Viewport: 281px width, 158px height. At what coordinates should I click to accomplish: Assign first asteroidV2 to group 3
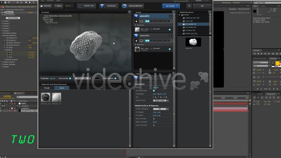pyautogui.click(x=157, y=21)
